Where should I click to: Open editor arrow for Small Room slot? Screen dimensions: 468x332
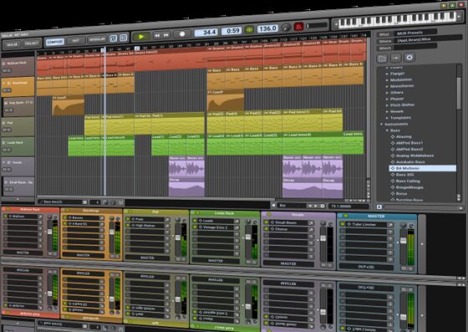(311, 222)
